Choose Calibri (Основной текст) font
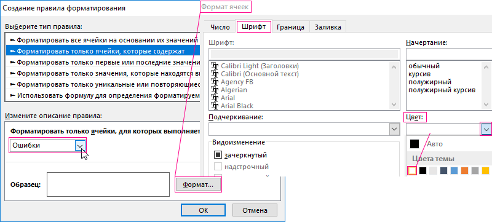 [260, 74]
